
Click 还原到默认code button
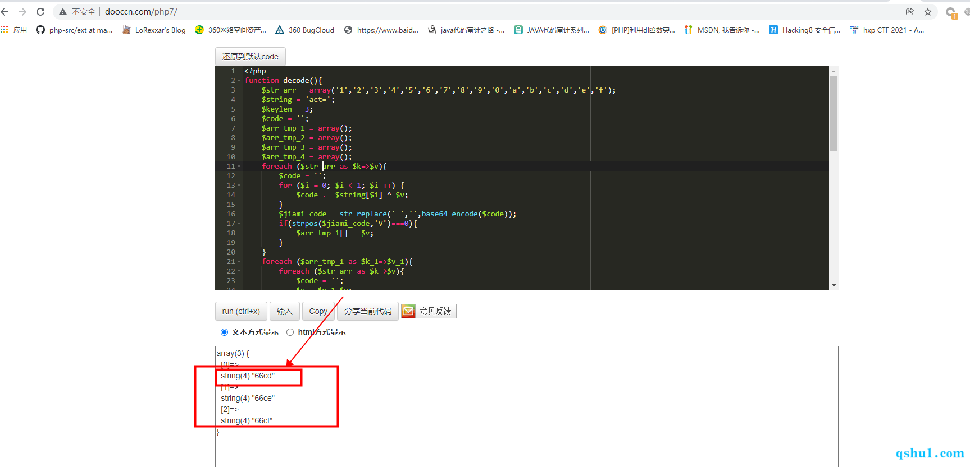click(x=250, y=57)
